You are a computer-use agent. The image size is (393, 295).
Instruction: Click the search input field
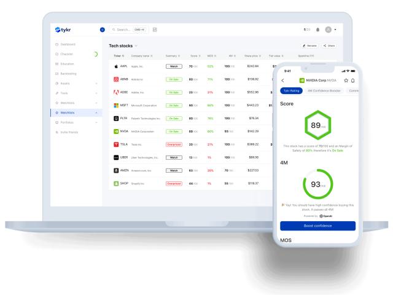pos(128,30)
